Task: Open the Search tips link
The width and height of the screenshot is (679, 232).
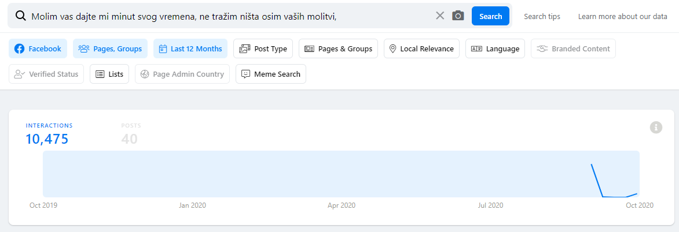Action: (542, 16)
